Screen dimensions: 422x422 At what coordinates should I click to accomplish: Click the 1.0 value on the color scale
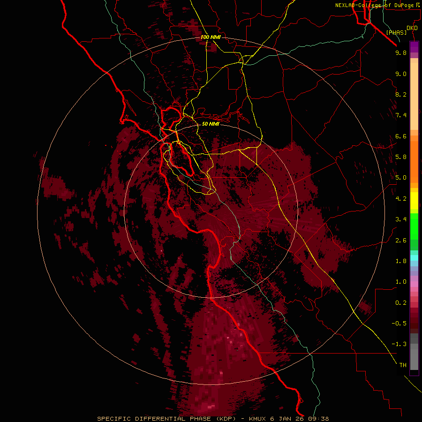(401, 282)
